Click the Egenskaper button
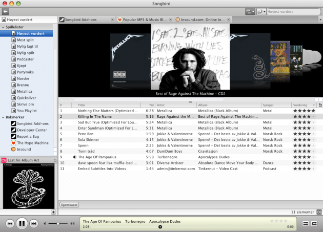 [x=69, y=205]
